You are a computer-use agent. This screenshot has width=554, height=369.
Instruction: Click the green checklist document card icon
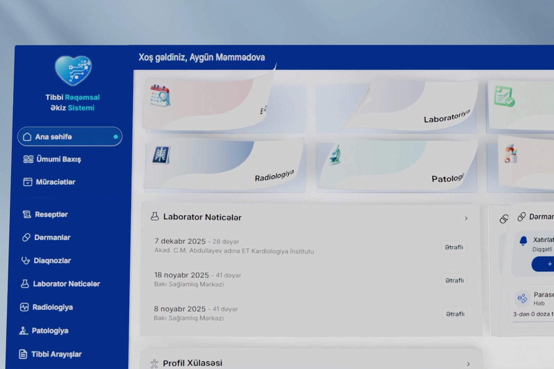click(504, 96)
